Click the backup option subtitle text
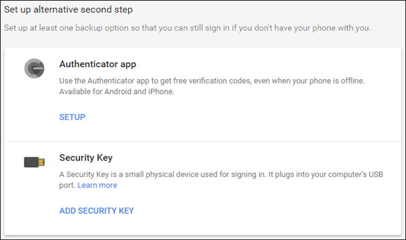Viewport: 406px width, 240px height. [187, 28]
